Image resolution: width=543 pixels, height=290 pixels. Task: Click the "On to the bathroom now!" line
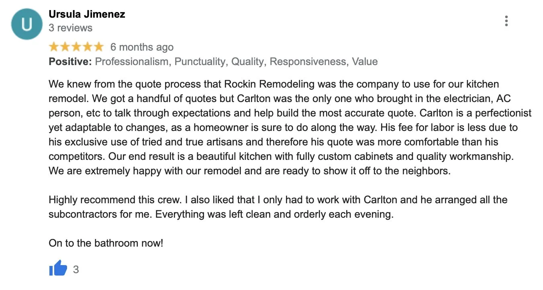[x=106, y=243]
